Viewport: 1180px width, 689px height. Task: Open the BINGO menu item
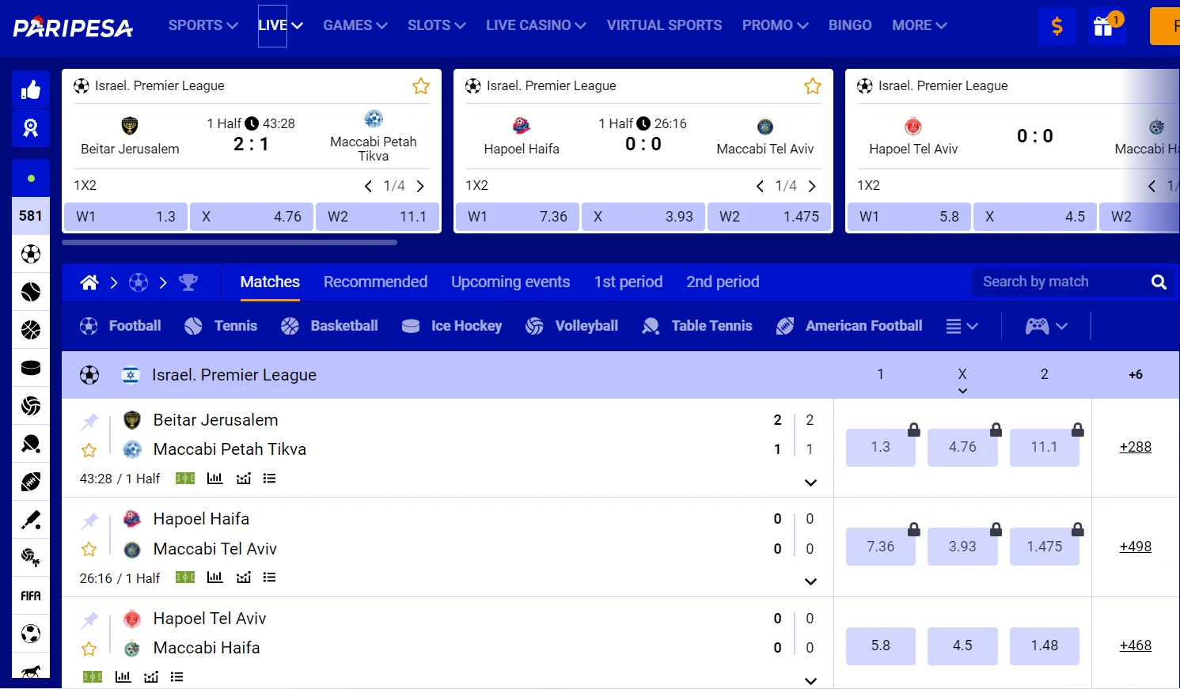pyautogui.click(x=850, y=25)
